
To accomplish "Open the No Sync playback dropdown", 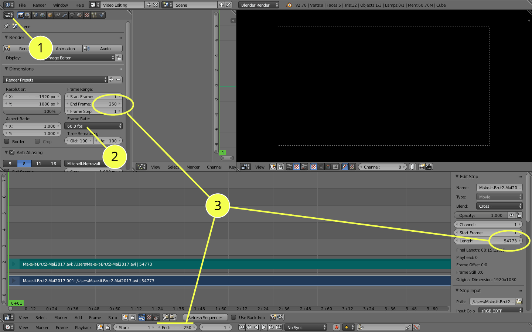I will (x=306, y=327).
